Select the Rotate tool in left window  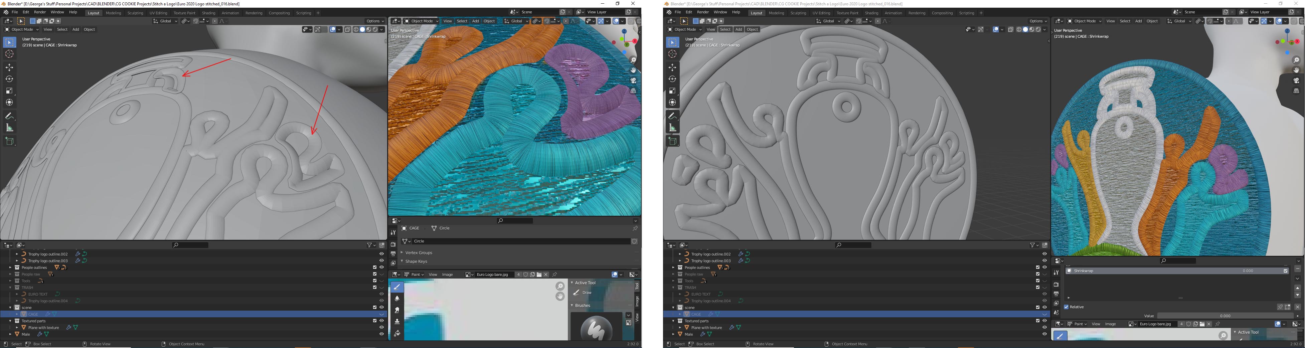click(10, 79)
